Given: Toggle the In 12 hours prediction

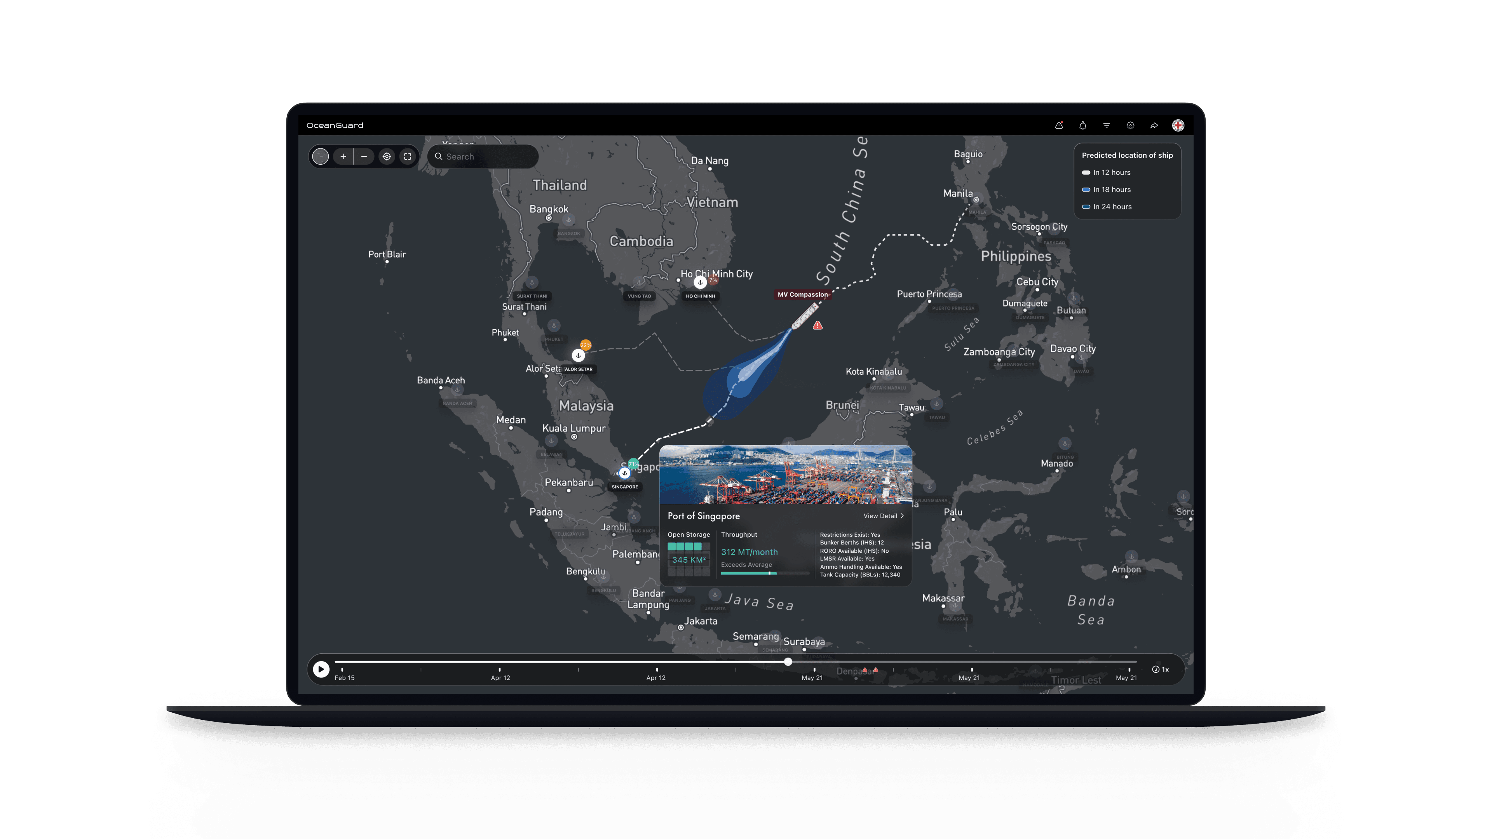Looking at the screenshot, I should [1087, 172].
